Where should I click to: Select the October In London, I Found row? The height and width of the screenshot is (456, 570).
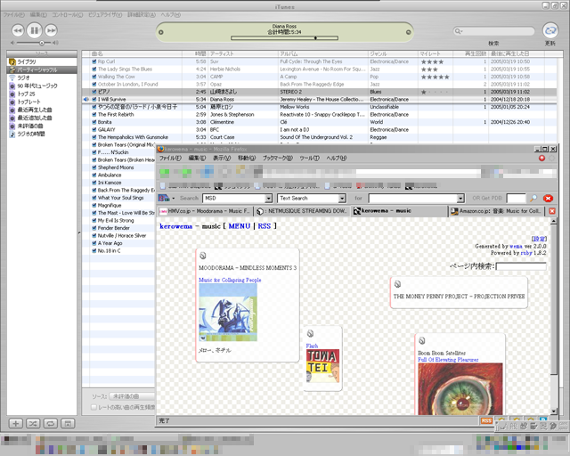click(319, 85)
